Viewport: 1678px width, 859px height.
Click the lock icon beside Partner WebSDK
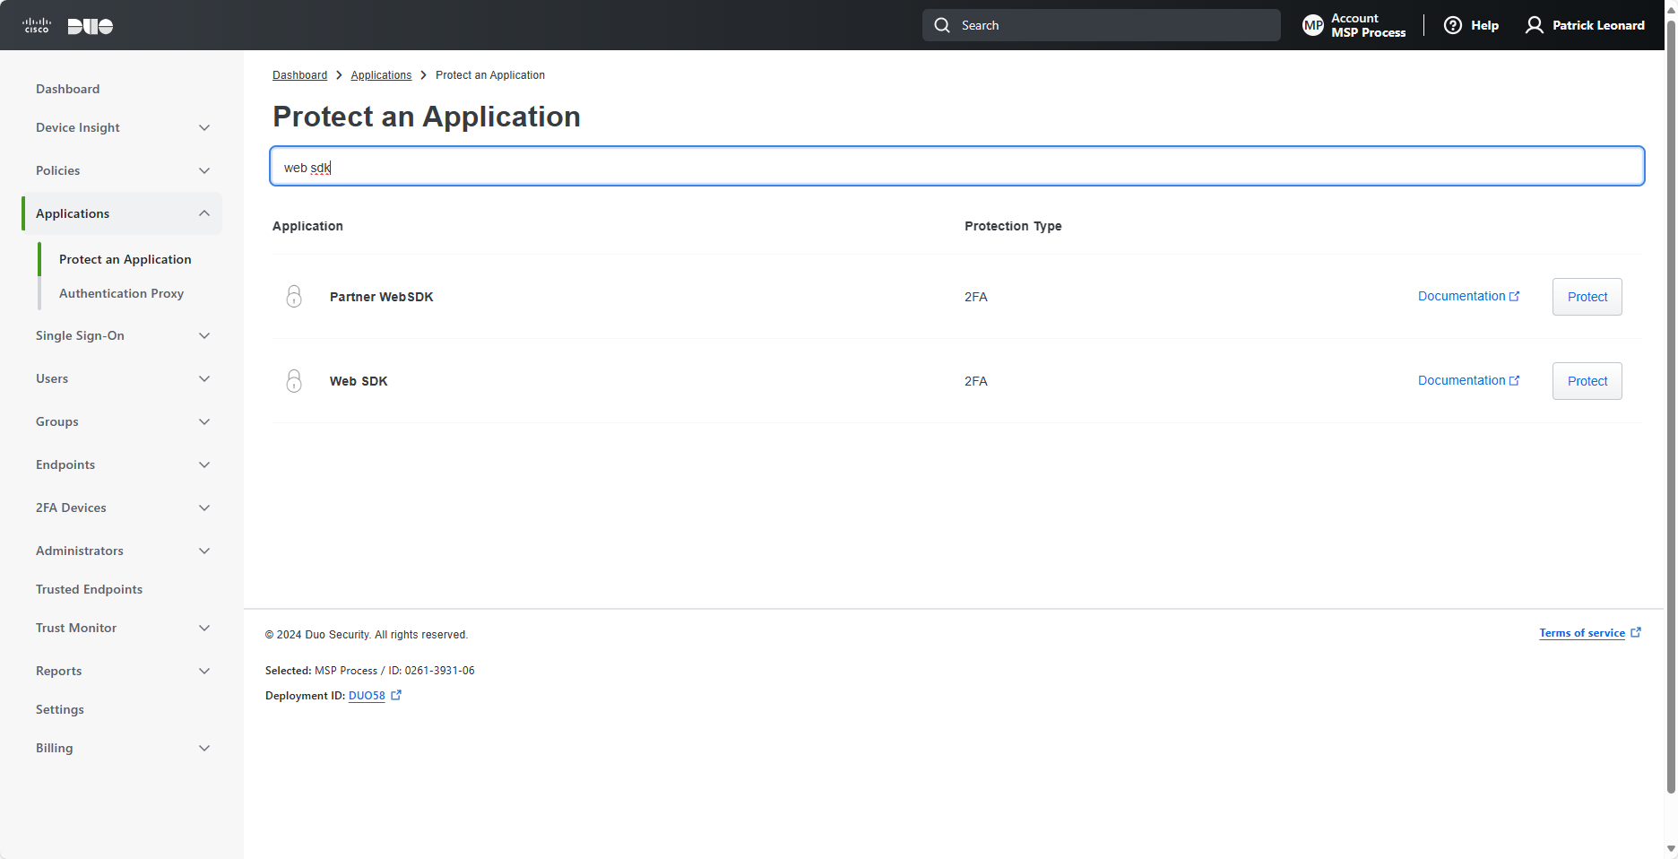tap(294, 297)
